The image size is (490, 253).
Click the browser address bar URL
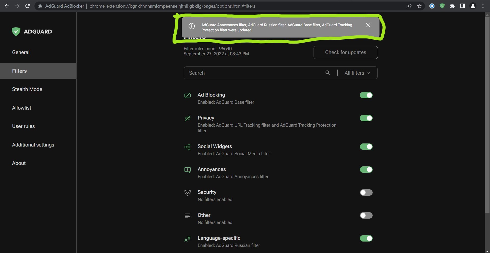(x=172, y=6)
